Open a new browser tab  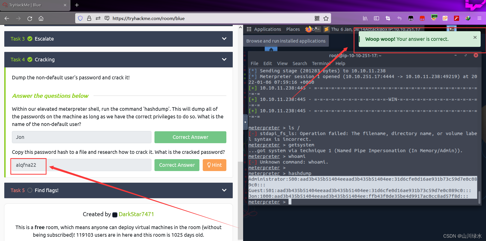tap(77, 5)
